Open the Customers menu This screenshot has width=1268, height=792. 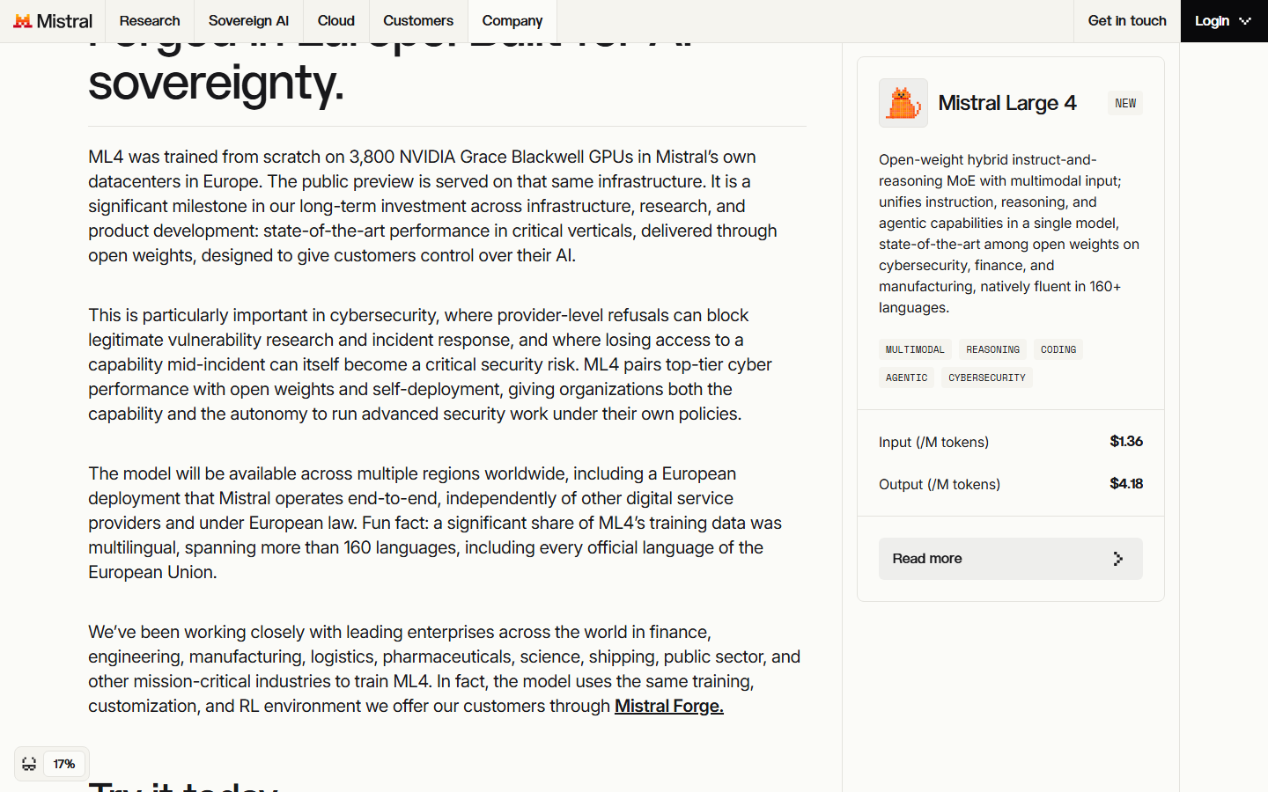click(x=418, y=21)
